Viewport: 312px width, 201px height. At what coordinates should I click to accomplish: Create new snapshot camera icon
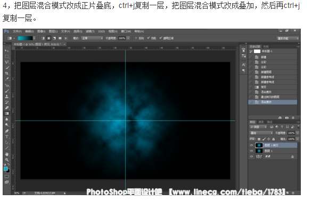point(286,118)
